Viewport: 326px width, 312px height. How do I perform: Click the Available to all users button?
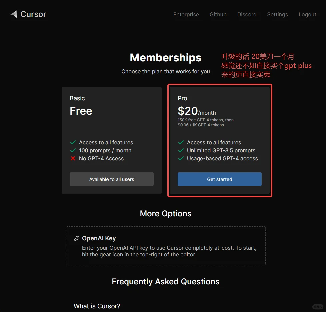[x=112, y=179]
